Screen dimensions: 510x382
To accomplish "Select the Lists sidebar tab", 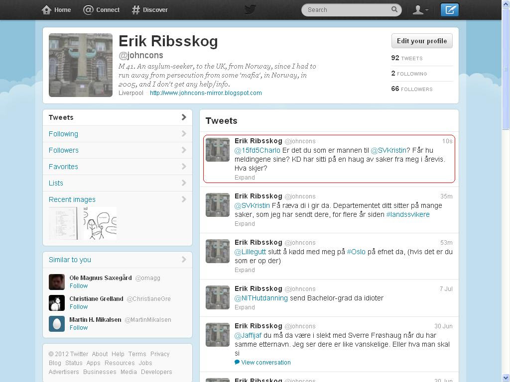I will [x=118, y=183].
